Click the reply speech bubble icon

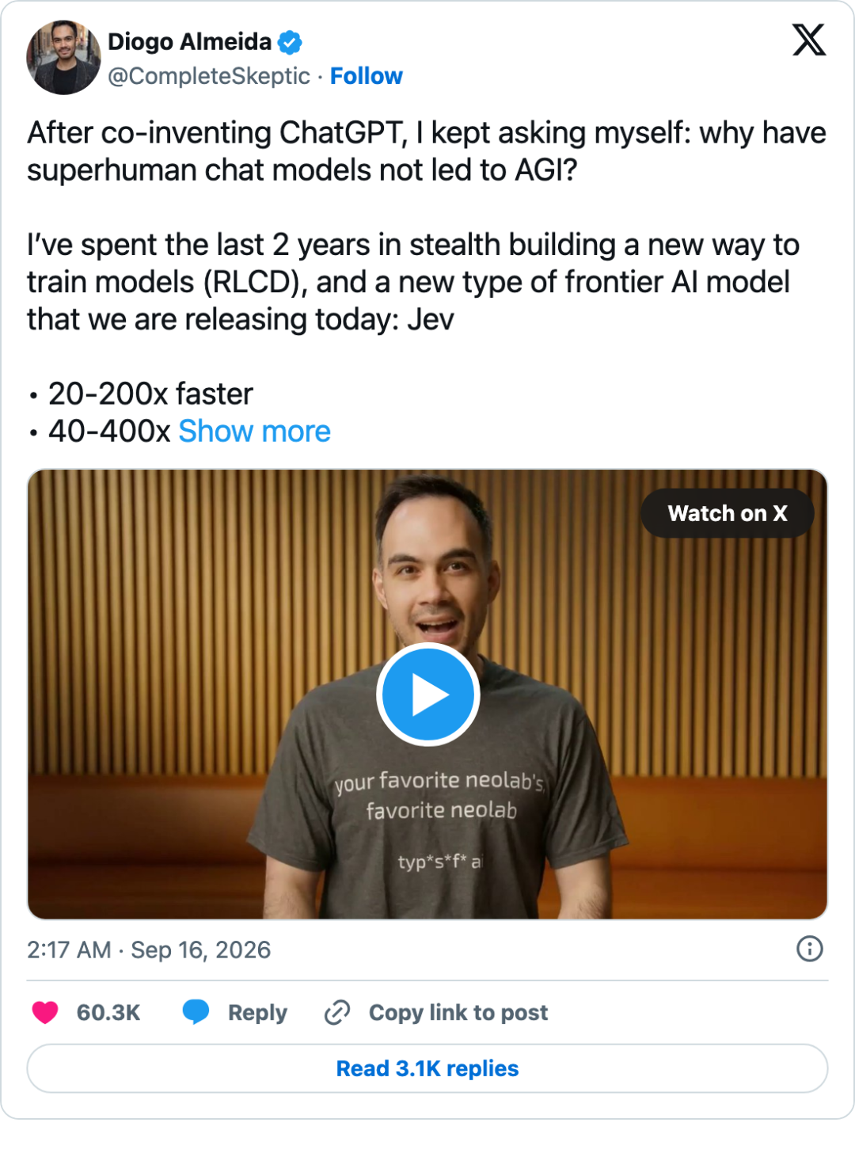196,1012
